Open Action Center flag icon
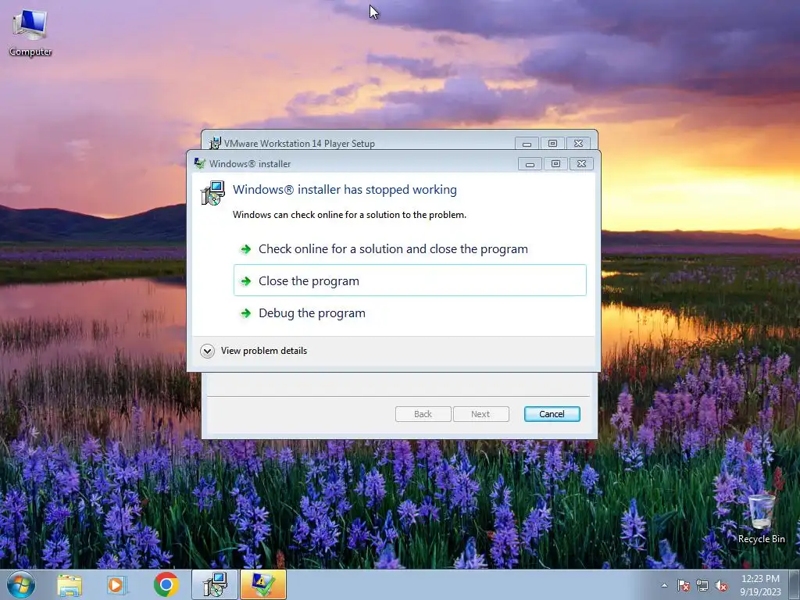Screen dimensions: 800x600 683,585
